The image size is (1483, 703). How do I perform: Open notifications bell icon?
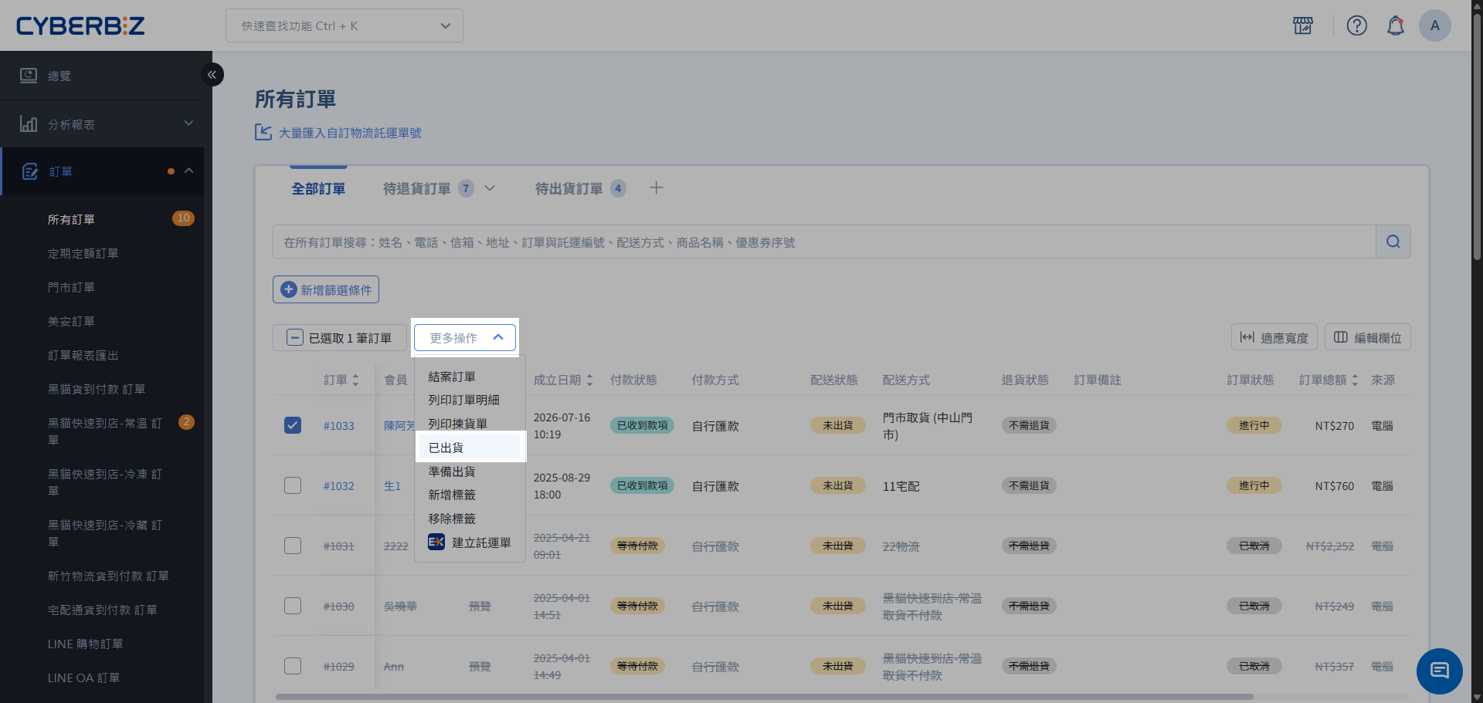[1396, 25]
